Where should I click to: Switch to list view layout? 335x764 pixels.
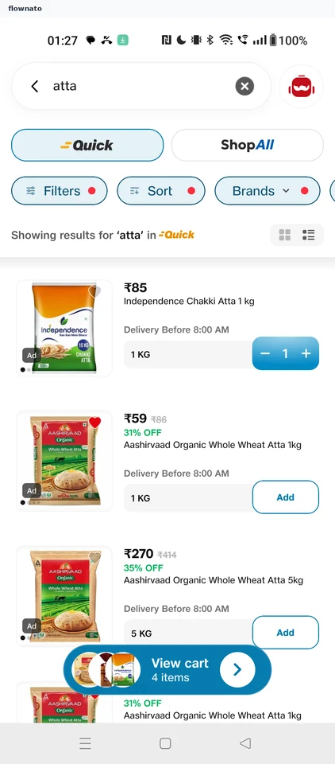click(308, 236)
